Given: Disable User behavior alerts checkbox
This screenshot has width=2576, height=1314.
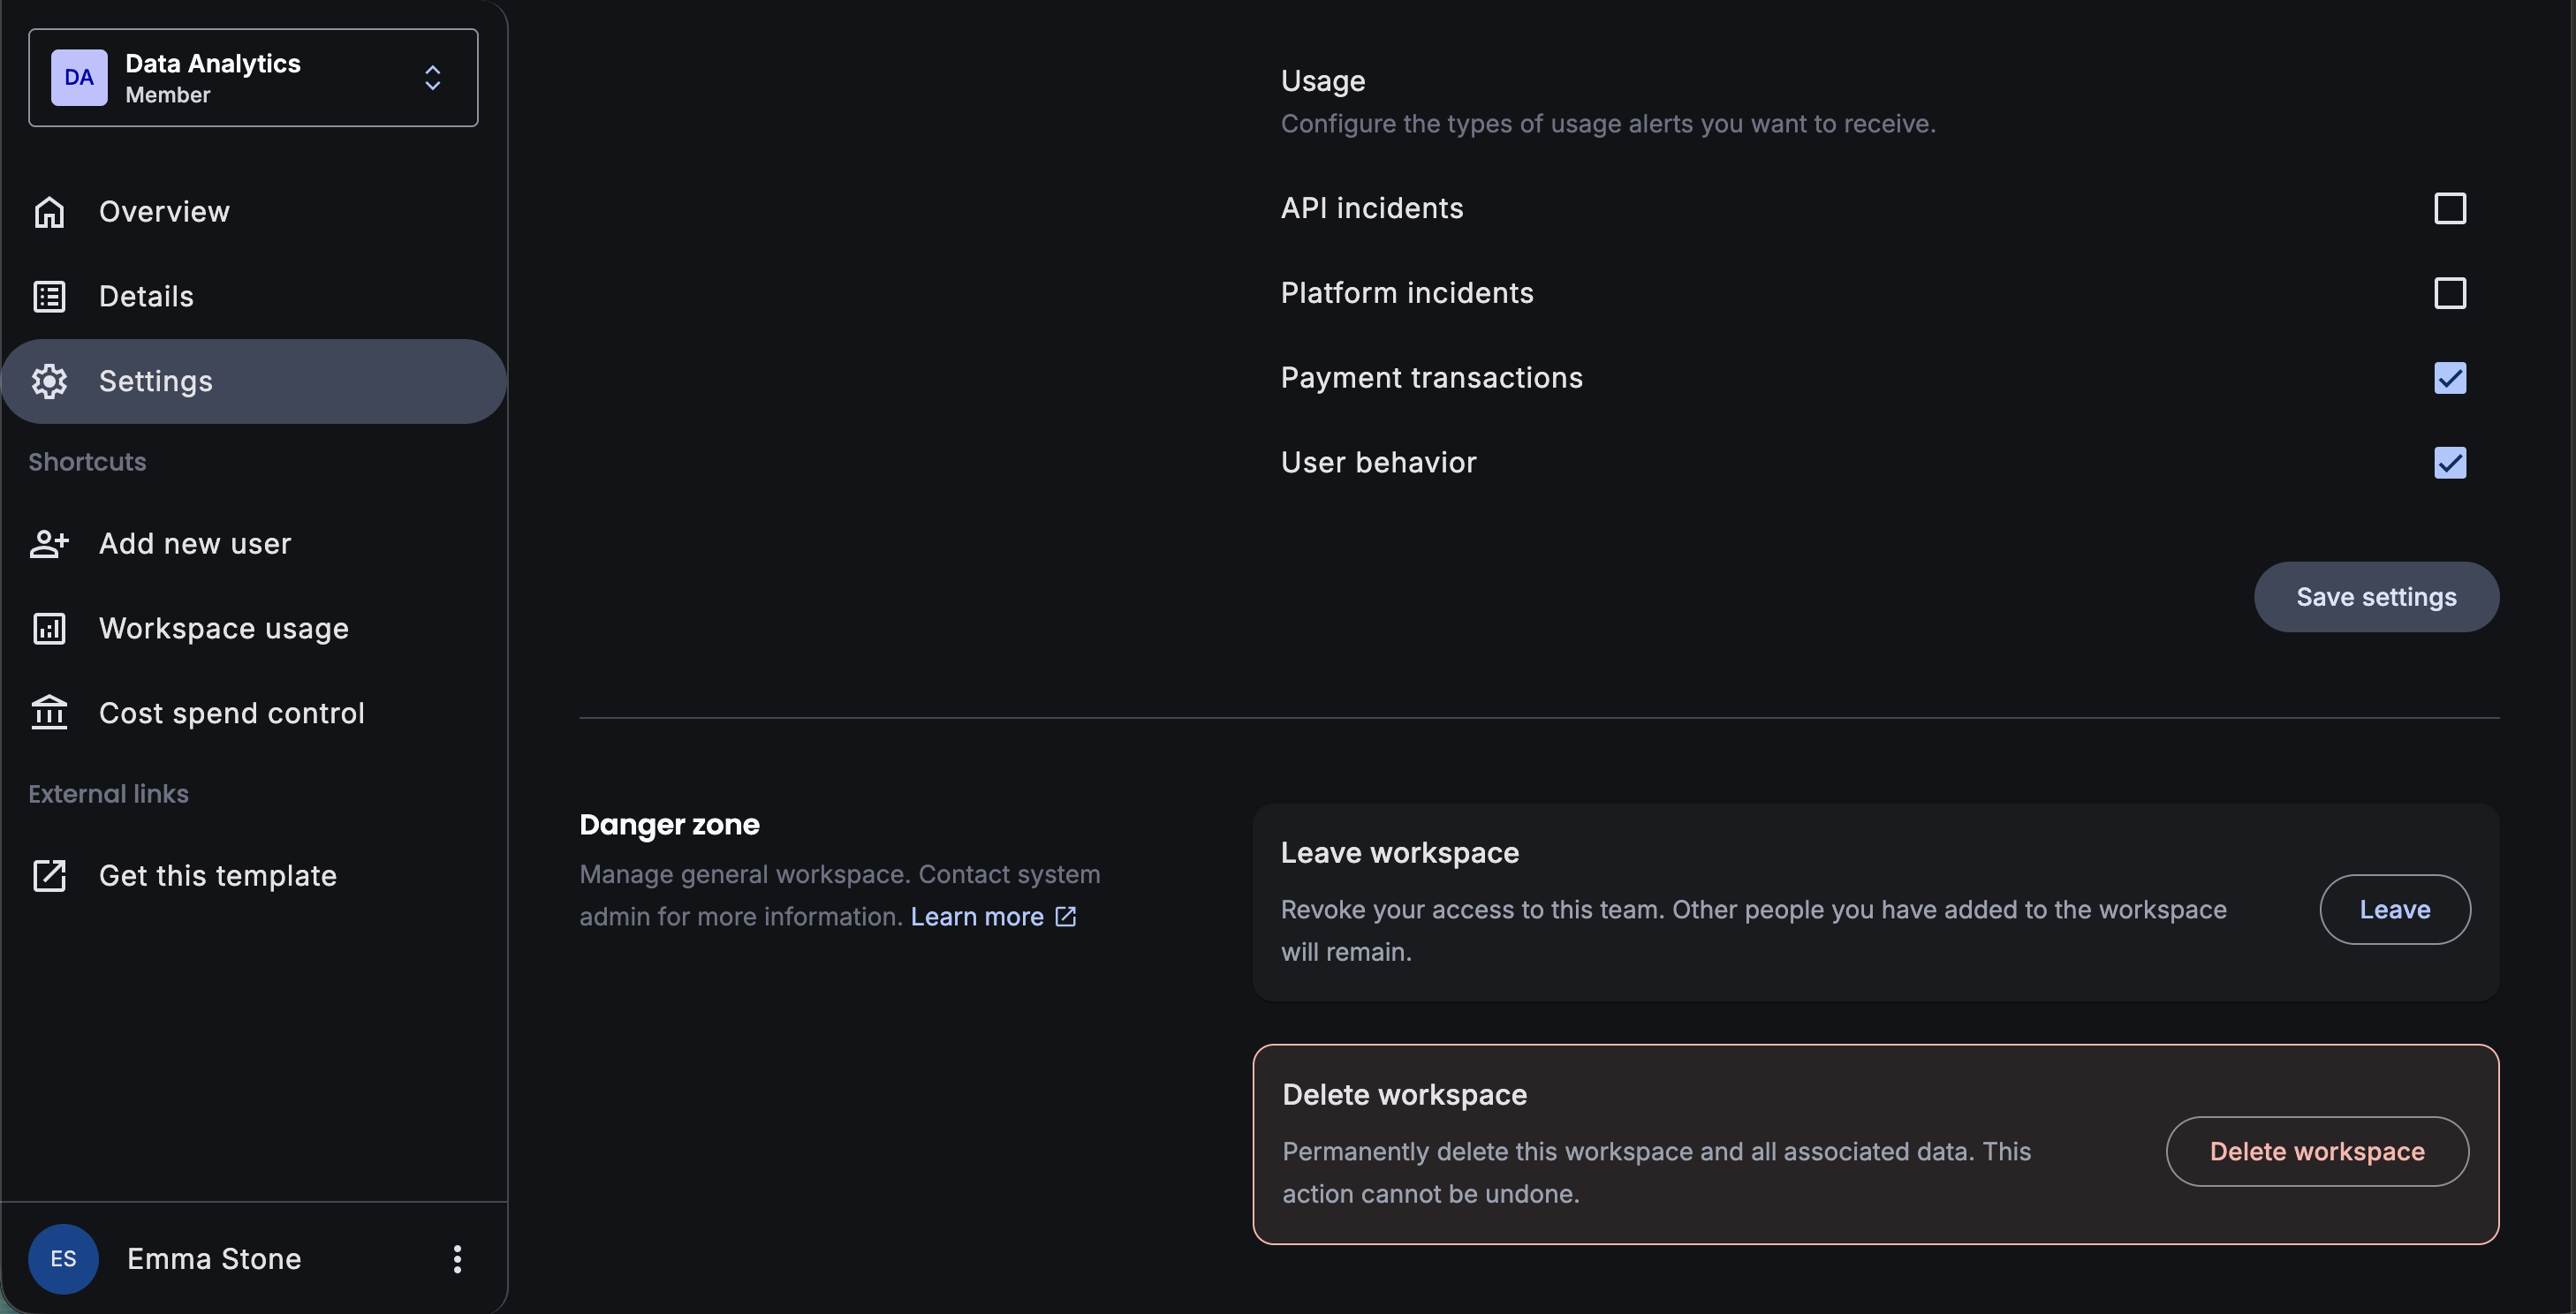Looking at the screenshot, I should point(2449,463).
